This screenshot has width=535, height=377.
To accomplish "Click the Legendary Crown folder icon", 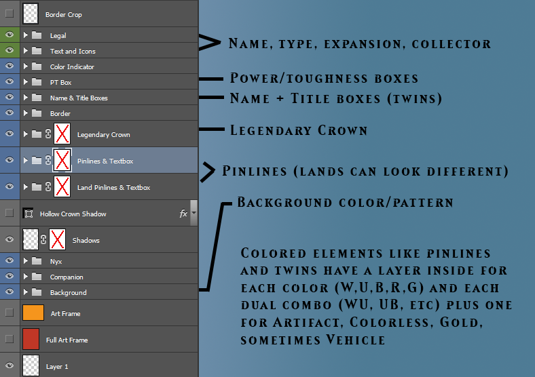I will coord(37,134).
